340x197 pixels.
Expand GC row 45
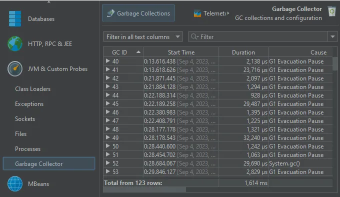click(108, 103)
